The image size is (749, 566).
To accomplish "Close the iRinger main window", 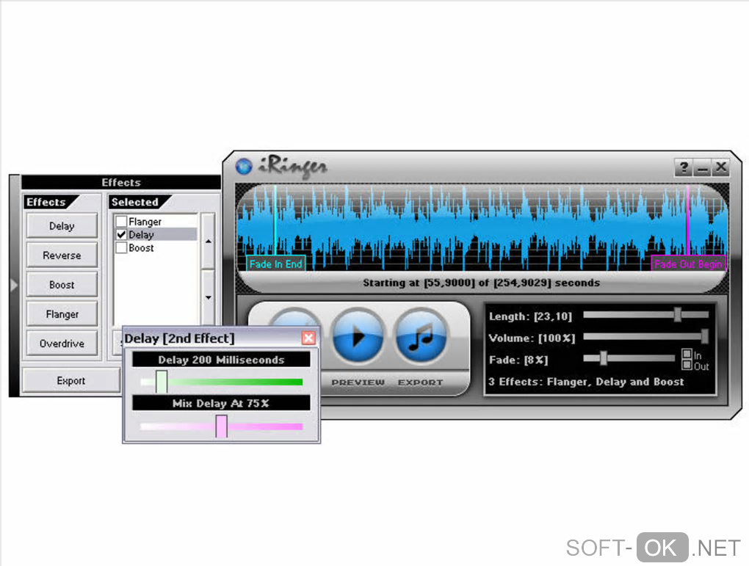I will pyautogui.click(x=720, y=167).
